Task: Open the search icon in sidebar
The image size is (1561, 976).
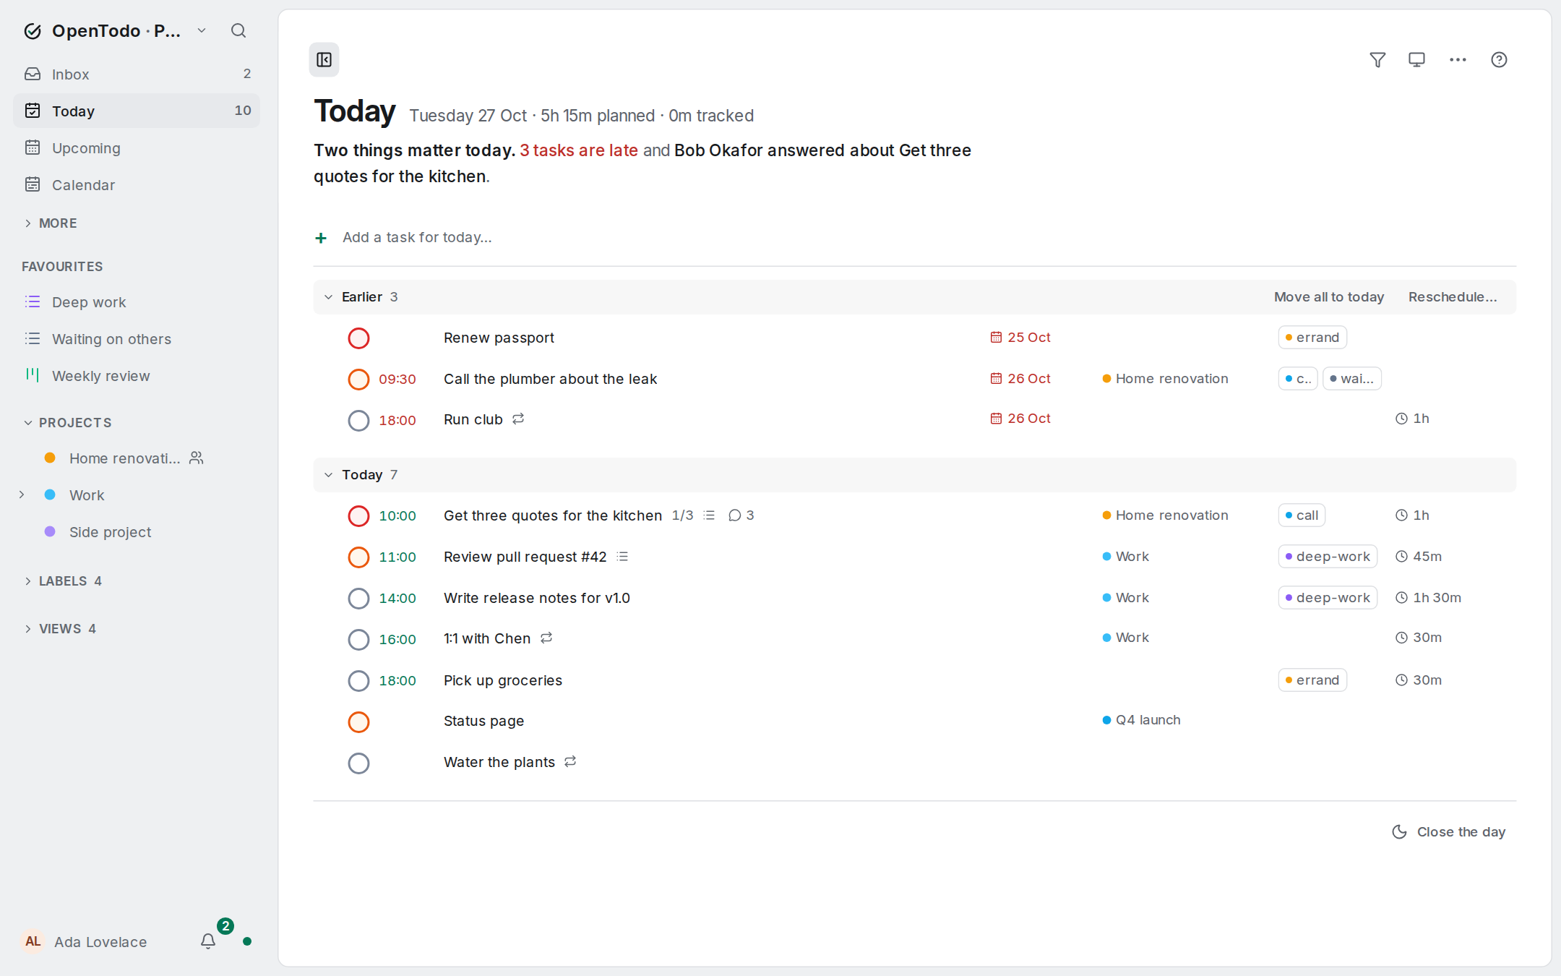Action: [x=238, y=30]
